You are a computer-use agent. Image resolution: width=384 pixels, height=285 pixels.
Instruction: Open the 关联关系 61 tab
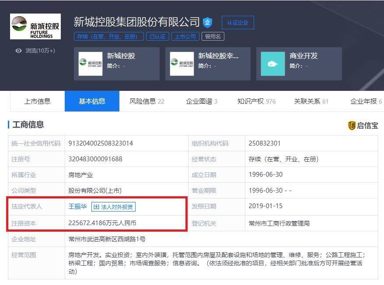click(311, 101)
